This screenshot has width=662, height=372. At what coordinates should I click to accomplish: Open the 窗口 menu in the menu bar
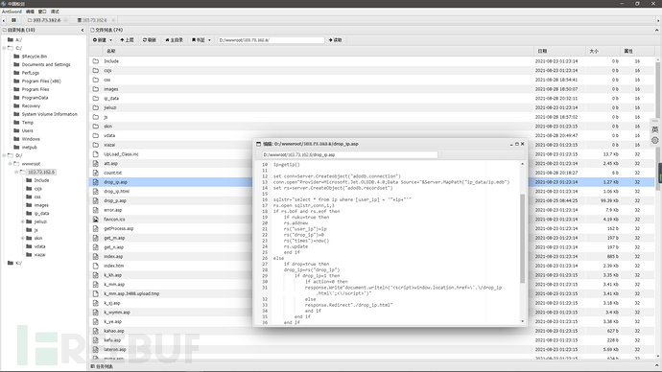click(x=42, y=12)
